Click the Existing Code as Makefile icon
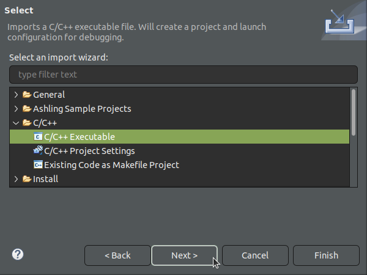 click(38, 165)
